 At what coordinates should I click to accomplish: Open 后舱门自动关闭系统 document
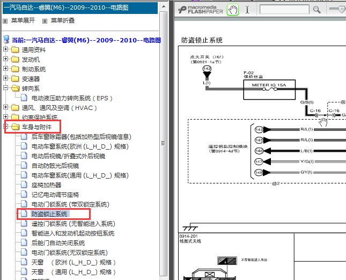click(x=58, y=243)
